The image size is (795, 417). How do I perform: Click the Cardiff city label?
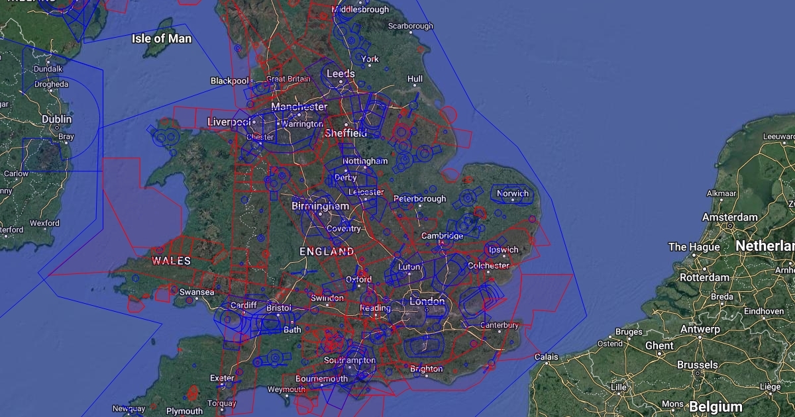[x=242, y=305]
